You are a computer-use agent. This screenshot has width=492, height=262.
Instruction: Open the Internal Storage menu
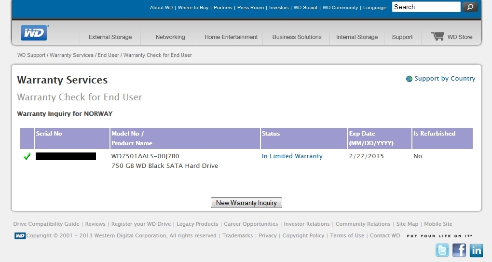(357, 37)
